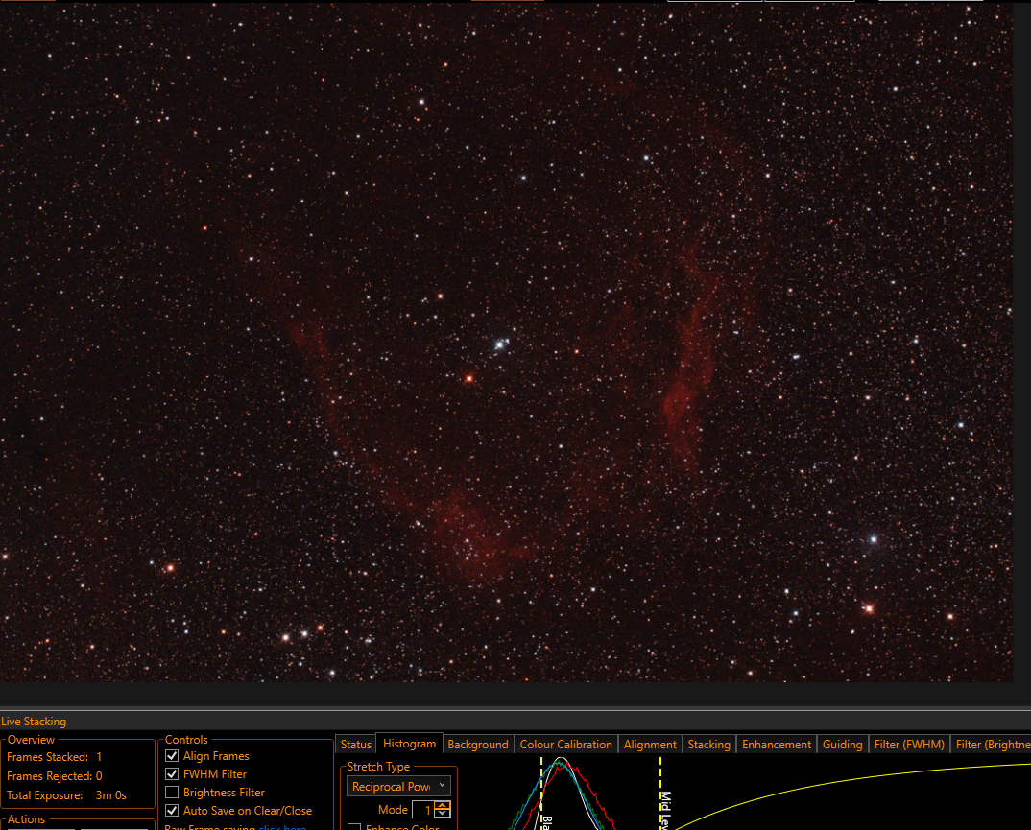1031x830 pixels.
Task: Decrease the Mode value with down arrow
Action: click(x=443, y=814)
